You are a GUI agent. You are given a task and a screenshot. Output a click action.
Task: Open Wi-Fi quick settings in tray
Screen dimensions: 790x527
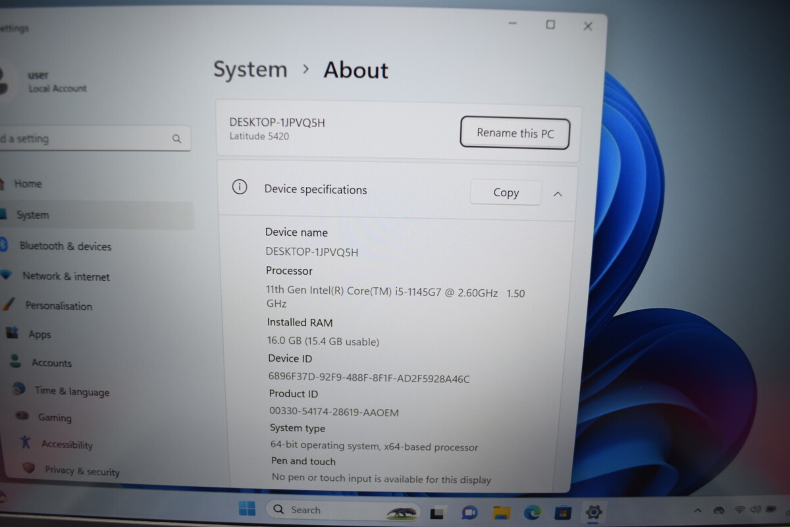coord(740,509)
